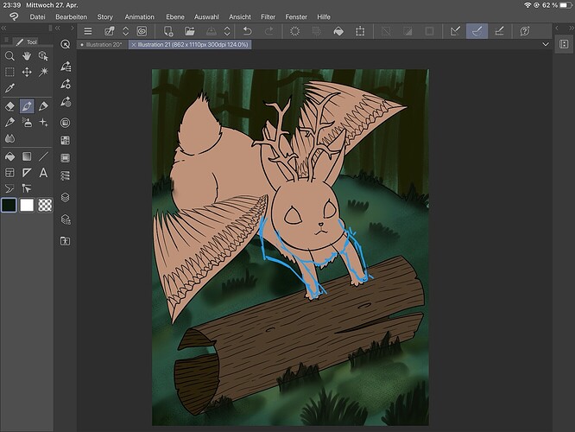Select the Pen tool in tool palette
Viewport: 575px width, 432px height.
pyautogui.click(x=26, y=105)
